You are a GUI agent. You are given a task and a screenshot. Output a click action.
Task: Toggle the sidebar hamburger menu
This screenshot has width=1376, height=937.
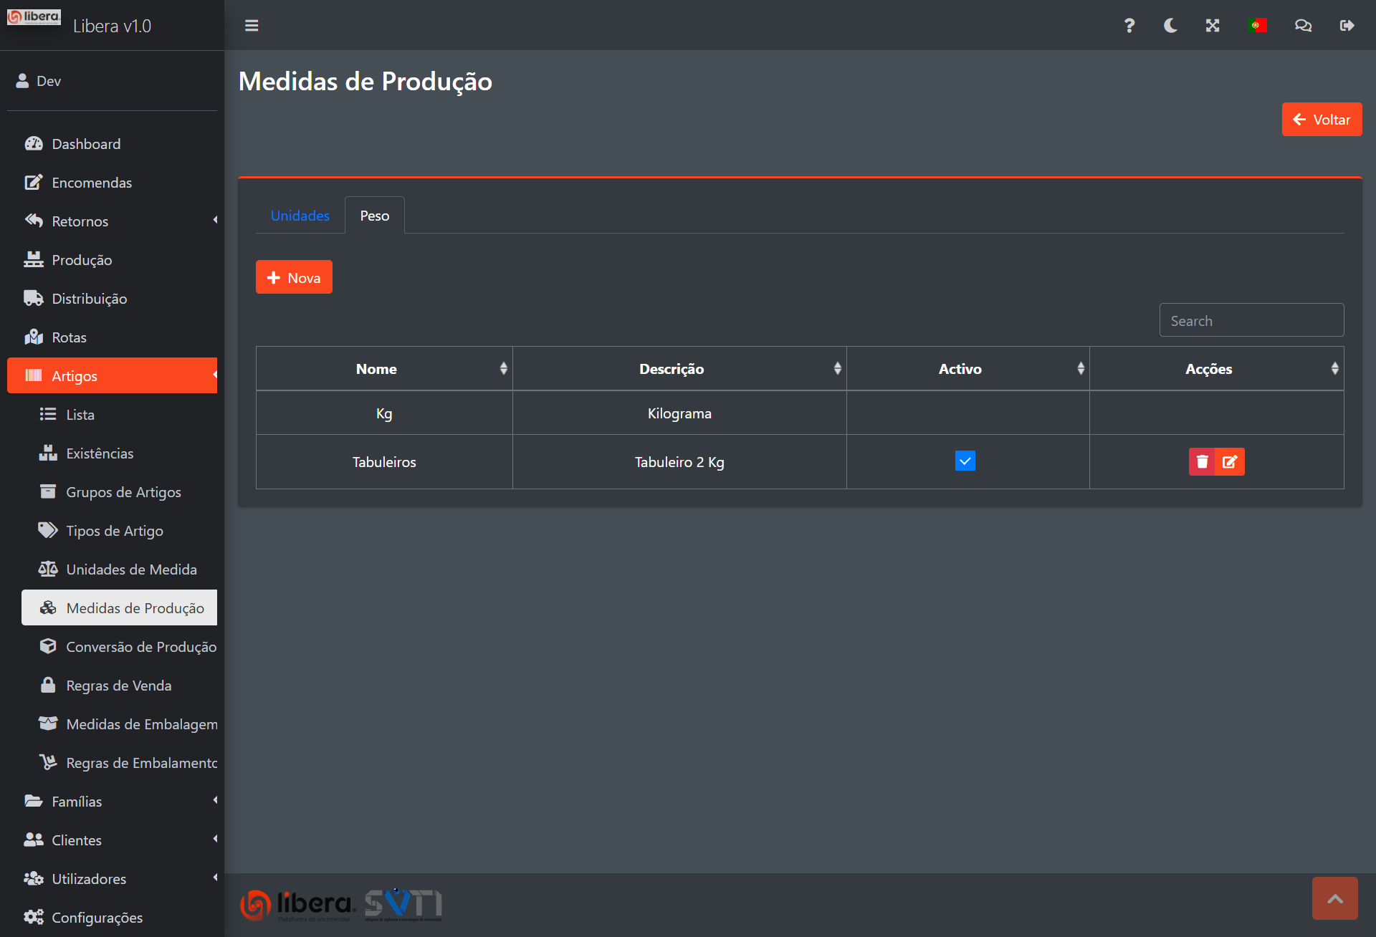(252, 26)
